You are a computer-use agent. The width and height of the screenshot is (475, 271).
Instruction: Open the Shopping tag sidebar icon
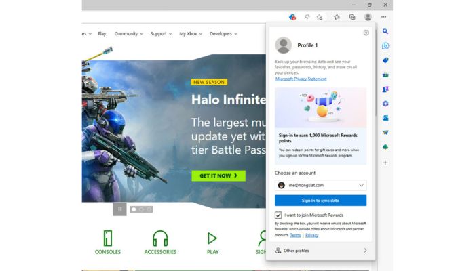tap(385, 60)
